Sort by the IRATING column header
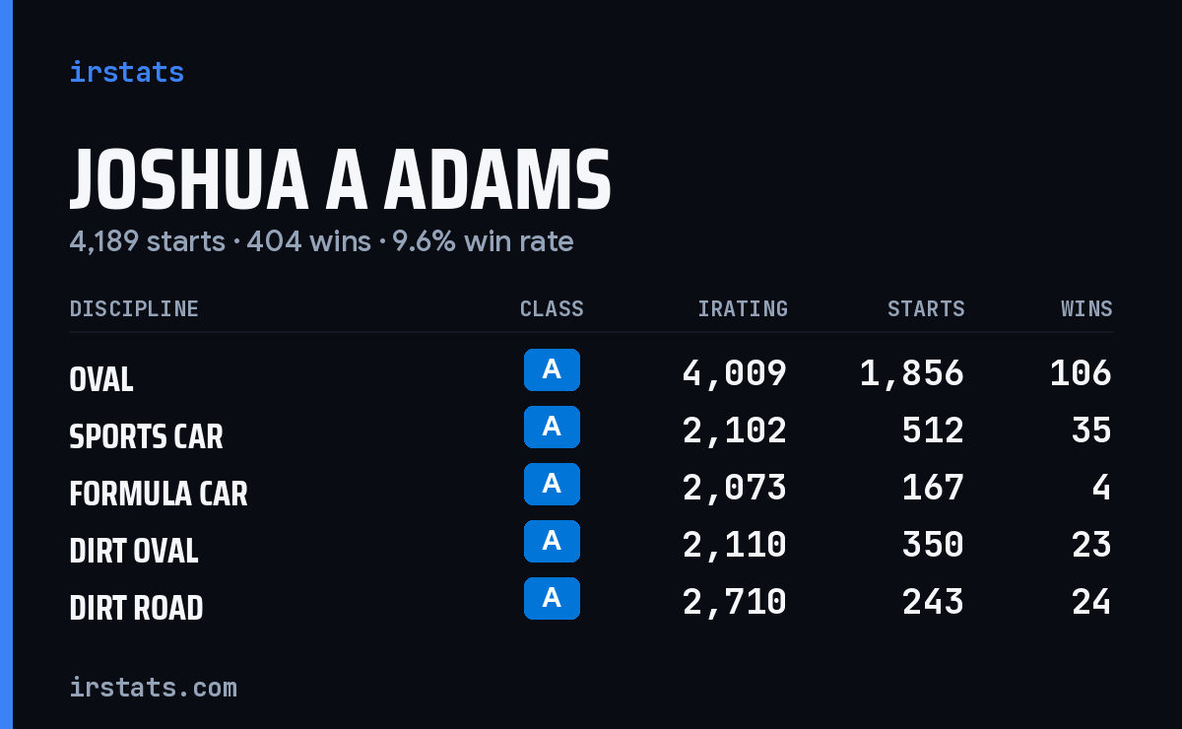Viewport: 1182px width, 729px height. (x=743, y=308)
